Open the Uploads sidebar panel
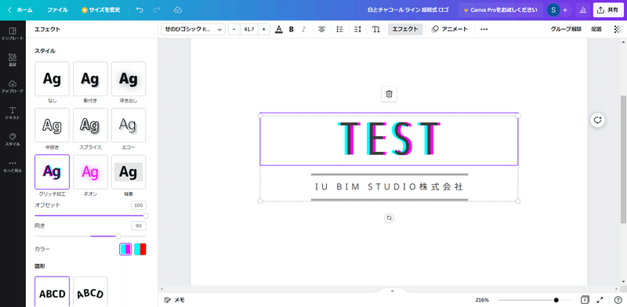Screen dimensions: 627x307 click(13, 86)
